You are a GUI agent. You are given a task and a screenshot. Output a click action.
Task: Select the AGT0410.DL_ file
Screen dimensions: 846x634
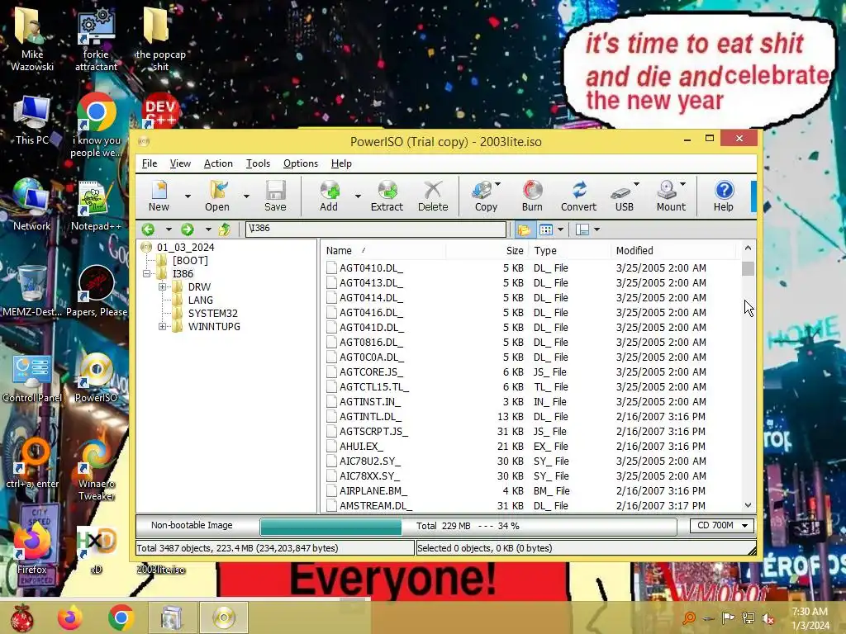(x=371, y=268)
